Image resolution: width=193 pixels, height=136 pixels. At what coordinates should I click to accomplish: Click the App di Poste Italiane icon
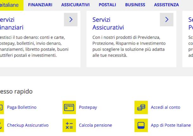click(x=141, y=125)
